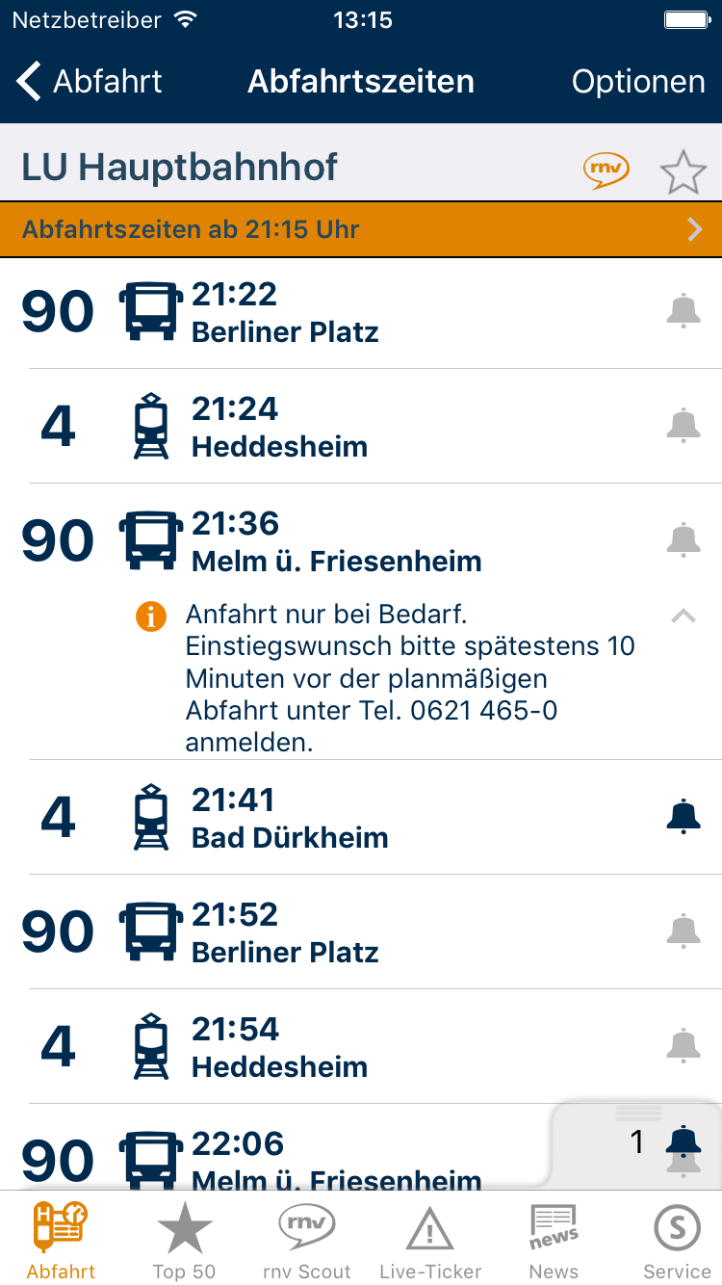Open the rnv Scout tab
The image size is (722, 1285).
click(x=307, y=1241)
